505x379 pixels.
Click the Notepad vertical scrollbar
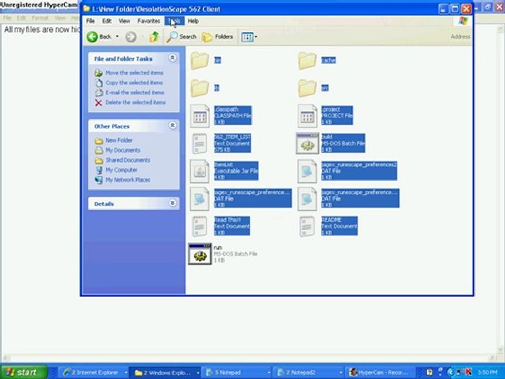click(501, 189)
